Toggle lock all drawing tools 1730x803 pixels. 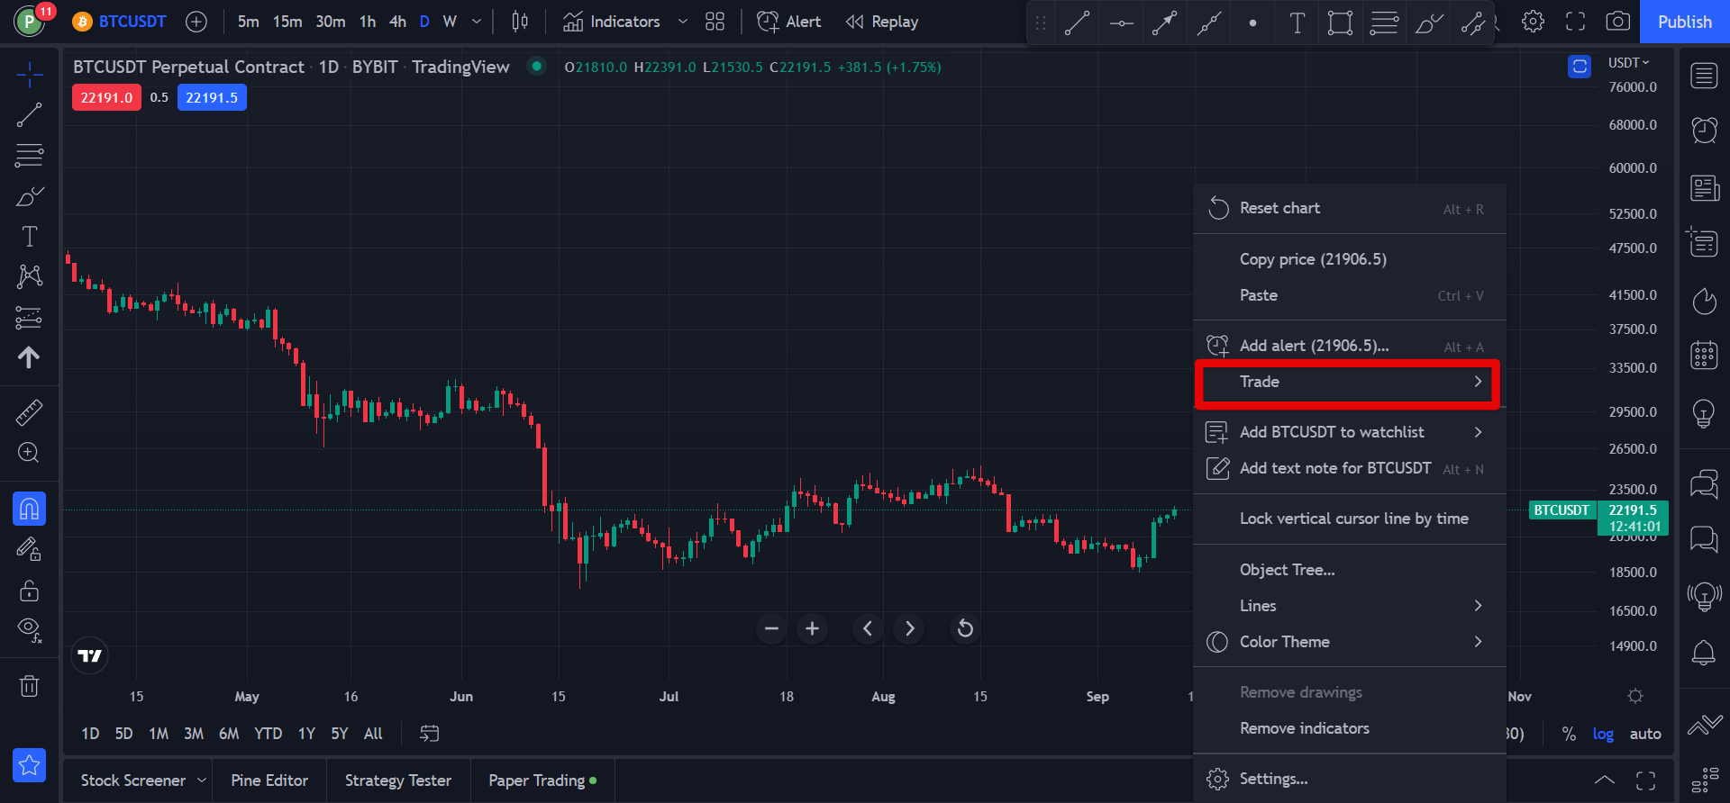click(29, 591)
